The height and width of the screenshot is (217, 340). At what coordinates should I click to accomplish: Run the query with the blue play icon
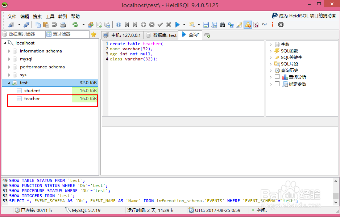pos(177,25)
